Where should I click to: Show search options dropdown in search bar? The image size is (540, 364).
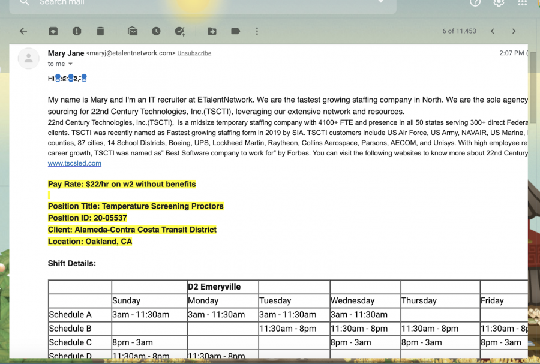[381, 2]
